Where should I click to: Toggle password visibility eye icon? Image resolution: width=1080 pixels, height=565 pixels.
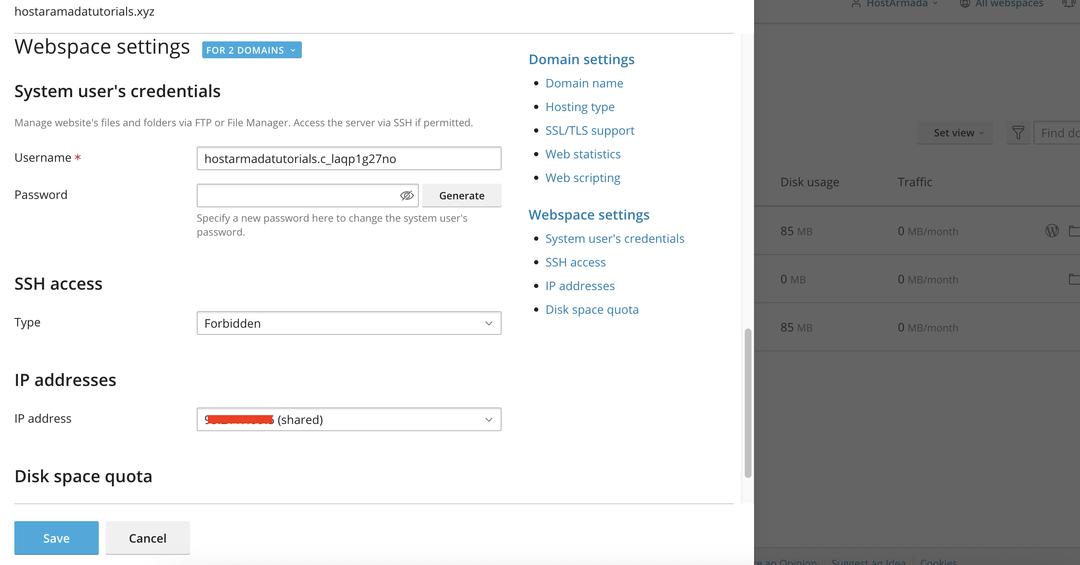point(407,196)
